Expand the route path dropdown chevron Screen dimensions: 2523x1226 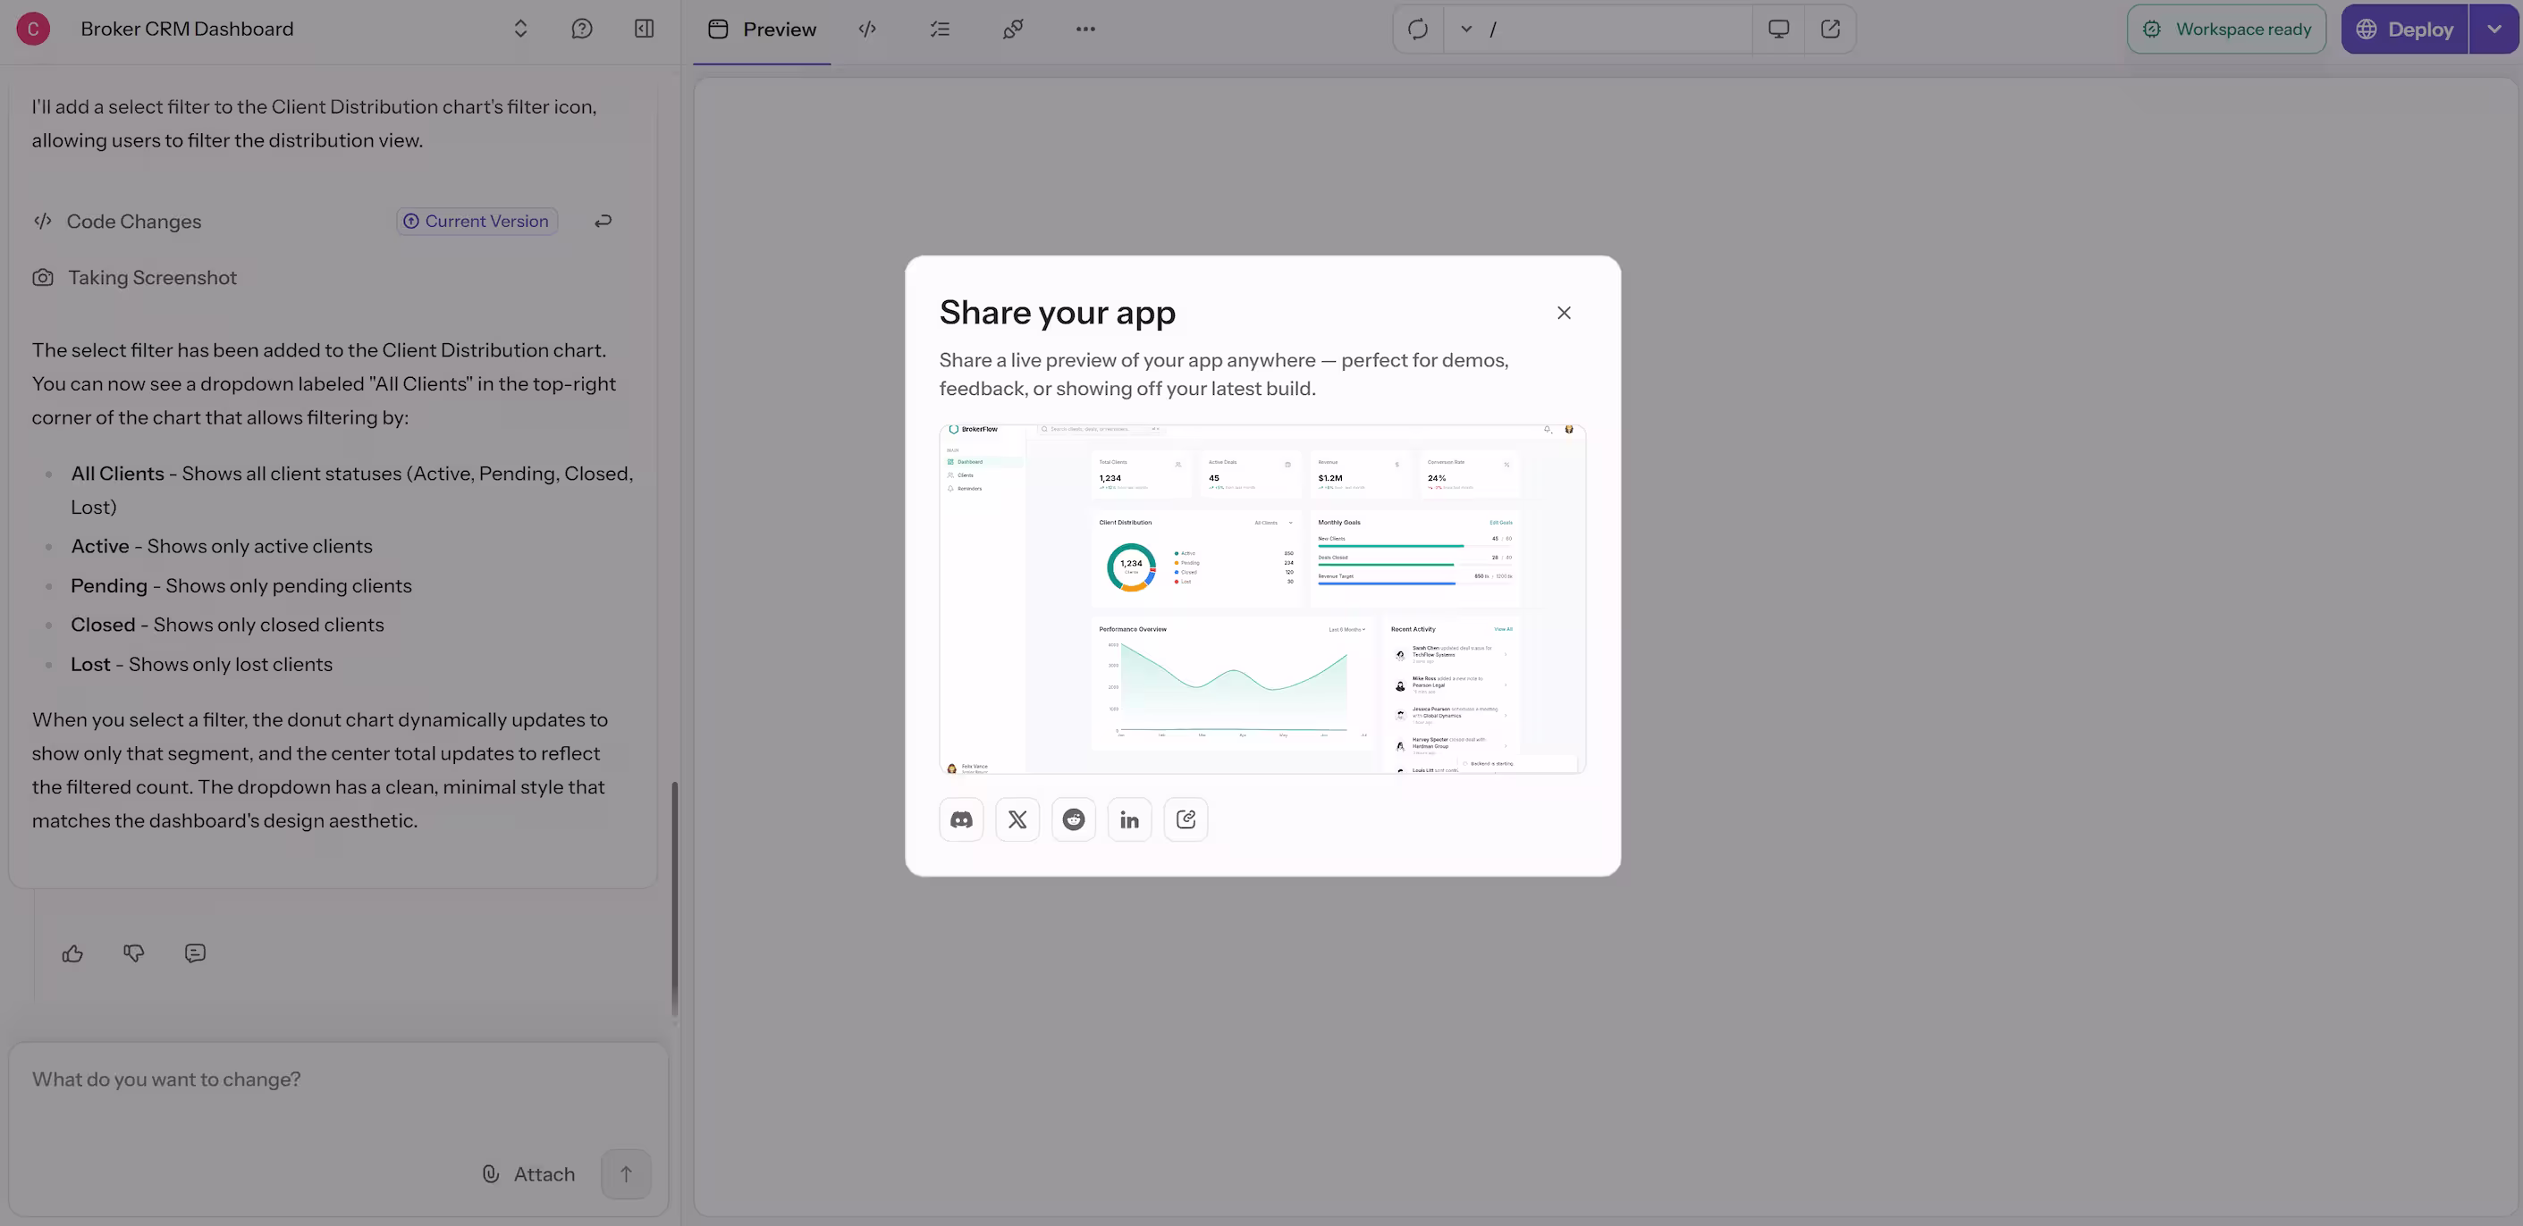[1466, 29]
